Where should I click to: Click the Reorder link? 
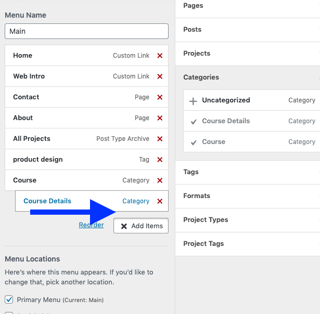pos(91,225)
